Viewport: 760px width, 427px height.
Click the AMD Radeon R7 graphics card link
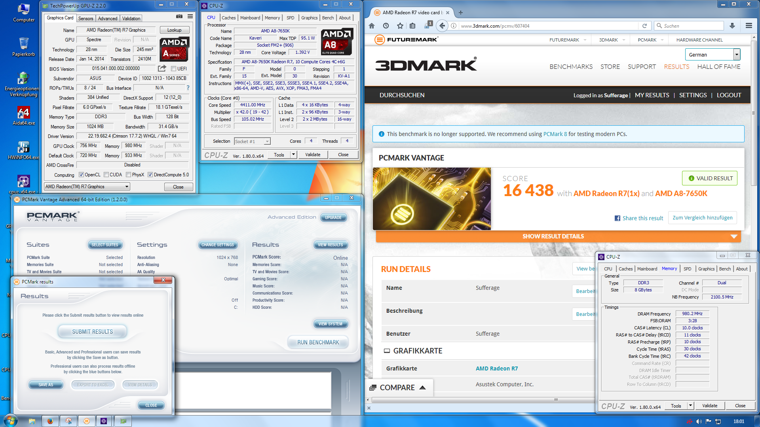pos(496,368)
